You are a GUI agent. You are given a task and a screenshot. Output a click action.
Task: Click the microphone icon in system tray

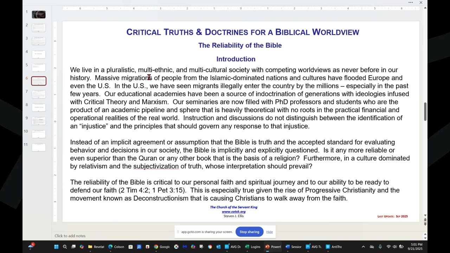[x=380, y=247]
